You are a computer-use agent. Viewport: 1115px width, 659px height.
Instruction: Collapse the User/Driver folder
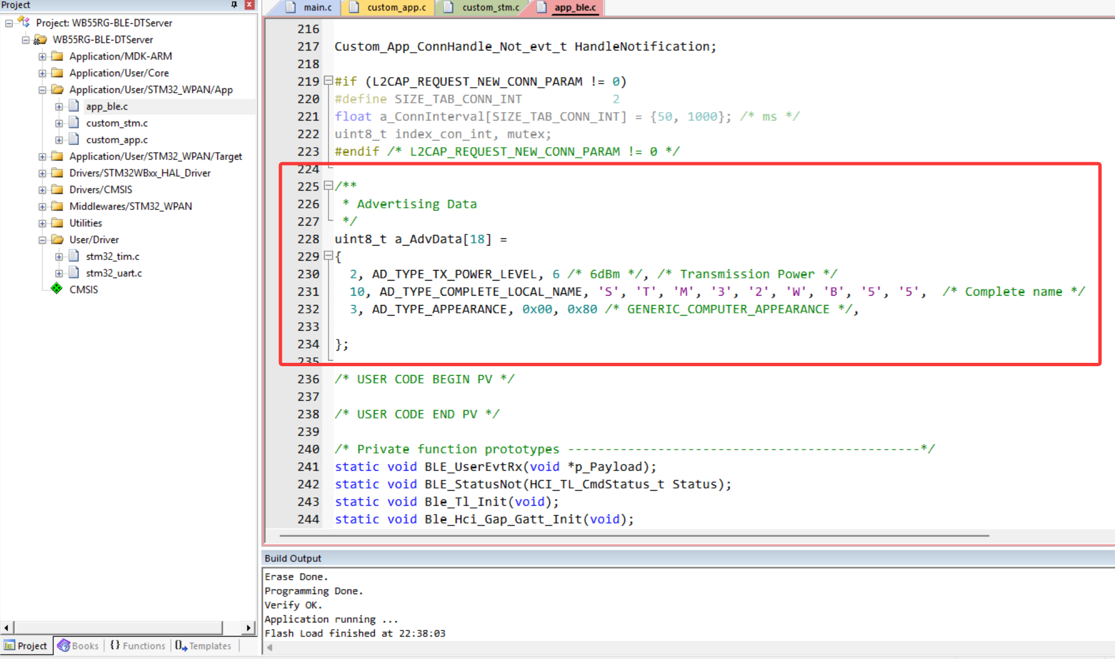42,239
